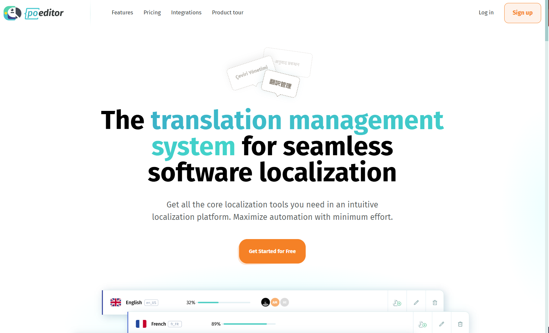
Task: Click the en_US language code tag
Action: [151, 303]
